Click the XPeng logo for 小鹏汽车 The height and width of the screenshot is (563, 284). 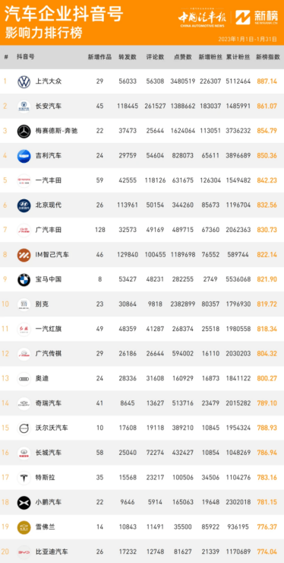[24, 503]
